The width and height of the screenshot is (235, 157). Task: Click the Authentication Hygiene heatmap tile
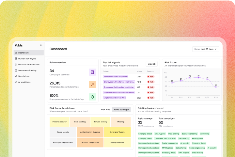pos(90,132)
